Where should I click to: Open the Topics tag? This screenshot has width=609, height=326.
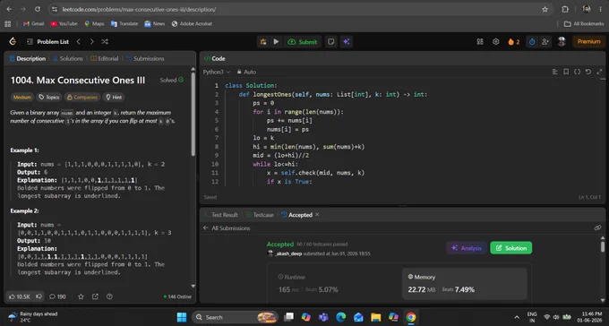click(x=49, y=97)
